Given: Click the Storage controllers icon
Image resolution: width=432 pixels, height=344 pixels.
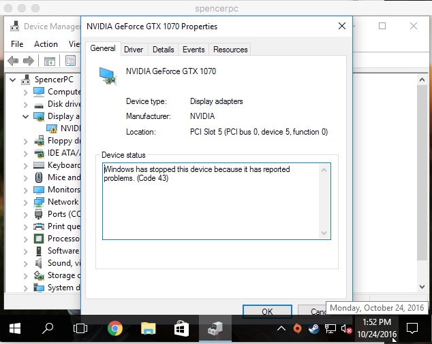Looking at the screenshot, I should coord(39,275).
